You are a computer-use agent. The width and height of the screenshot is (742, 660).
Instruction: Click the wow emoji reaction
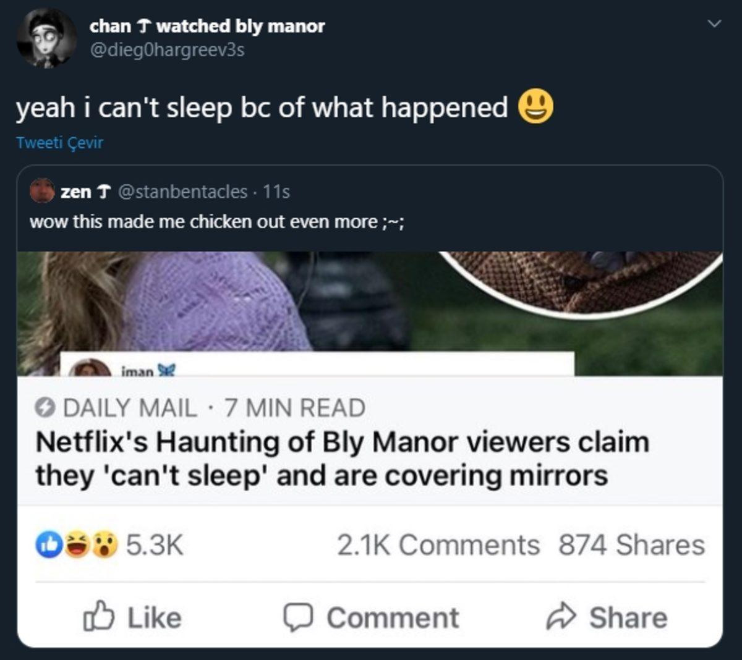[103, 546]
